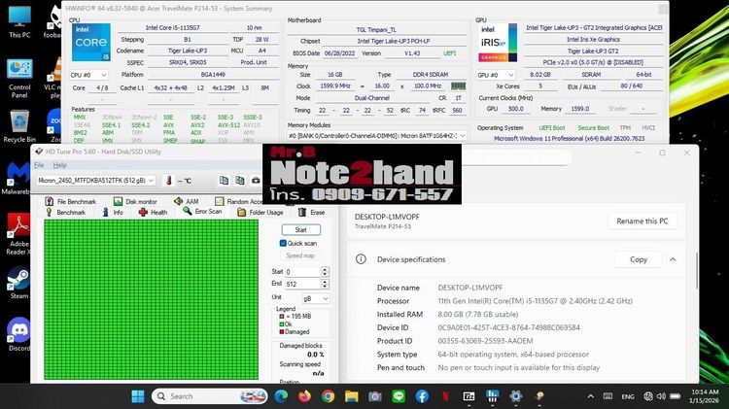Viewport: 729px width, 409px height.
Task: Open the This PC desktop icon
Action: coord(19,22)
